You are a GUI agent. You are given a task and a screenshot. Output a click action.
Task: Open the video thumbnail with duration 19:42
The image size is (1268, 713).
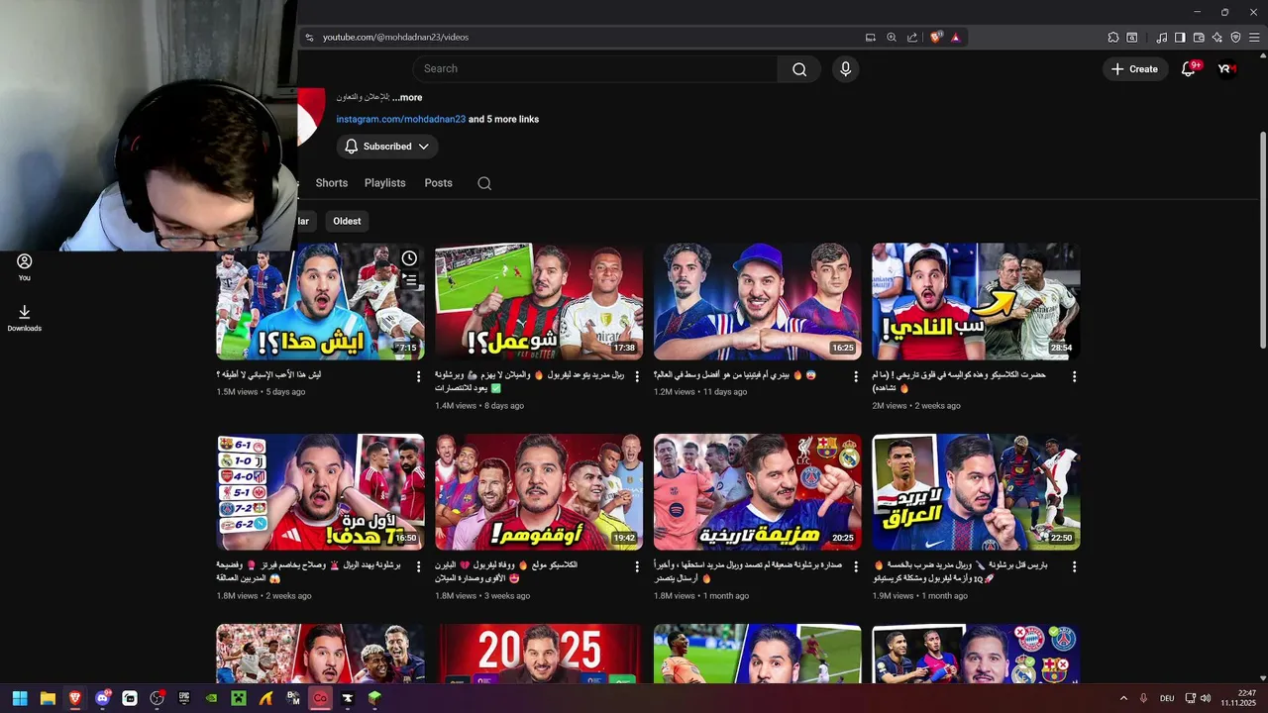coord(539,492)
